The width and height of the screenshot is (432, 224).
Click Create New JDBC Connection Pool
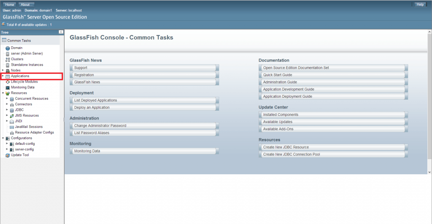coord(333,155)
